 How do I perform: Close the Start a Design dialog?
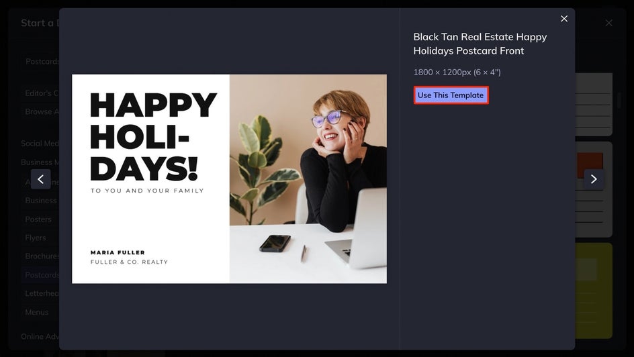pos(608,23)
